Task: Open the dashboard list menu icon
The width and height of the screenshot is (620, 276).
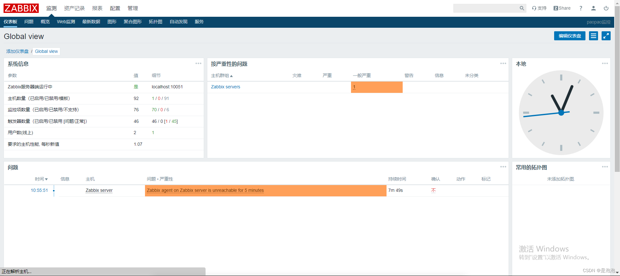Action: click(x=594, y=36)
